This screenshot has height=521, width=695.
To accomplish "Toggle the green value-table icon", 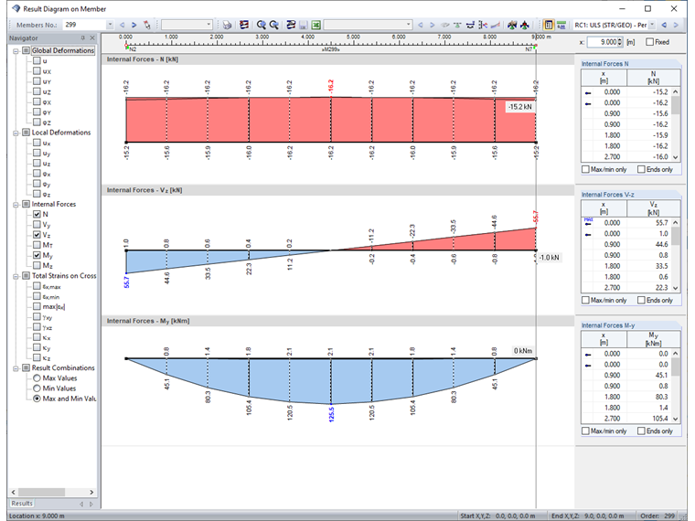I will click(561, 26).
